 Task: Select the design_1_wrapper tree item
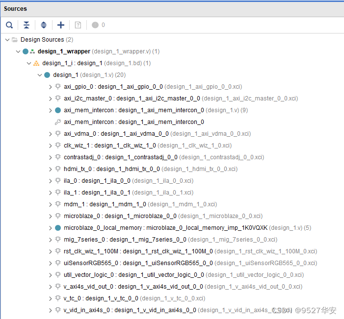click(x=99, y=51)
